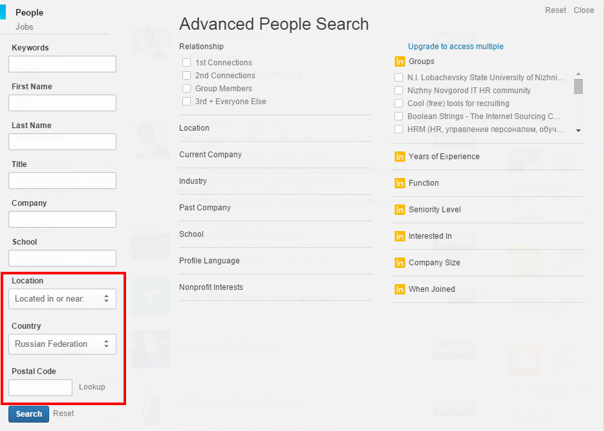Image resolution: width=604 pixels, height=431 pixels.
Task: Click the blue Search button
Action: click(29, 414)
